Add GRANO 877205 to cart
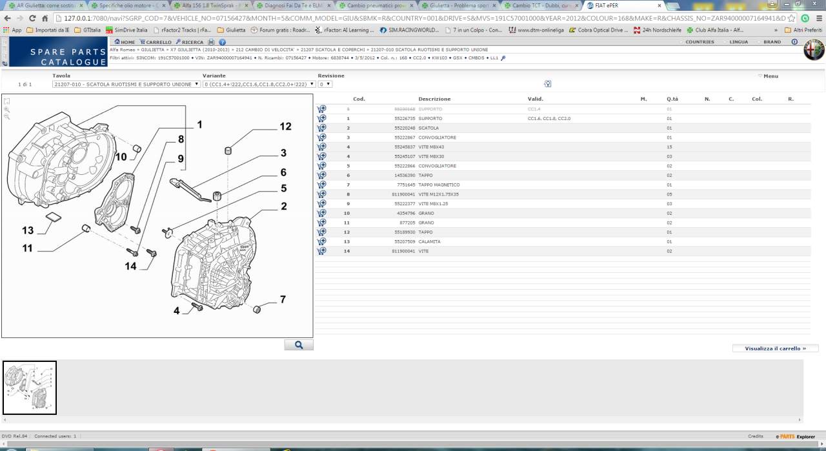This screenshot has width=826, height=451. coord(321,223)
